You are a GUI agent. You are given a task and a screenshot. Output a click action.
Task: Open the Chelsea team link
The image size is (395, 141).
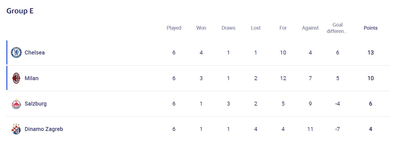tap(35, 52)
